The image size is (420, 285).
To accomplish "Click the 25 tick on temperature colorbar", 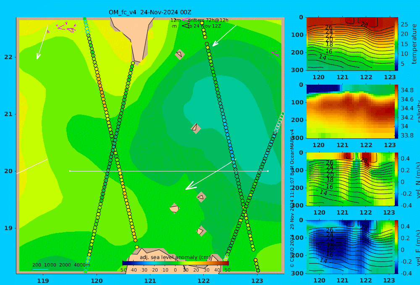I will pos(404,24).
